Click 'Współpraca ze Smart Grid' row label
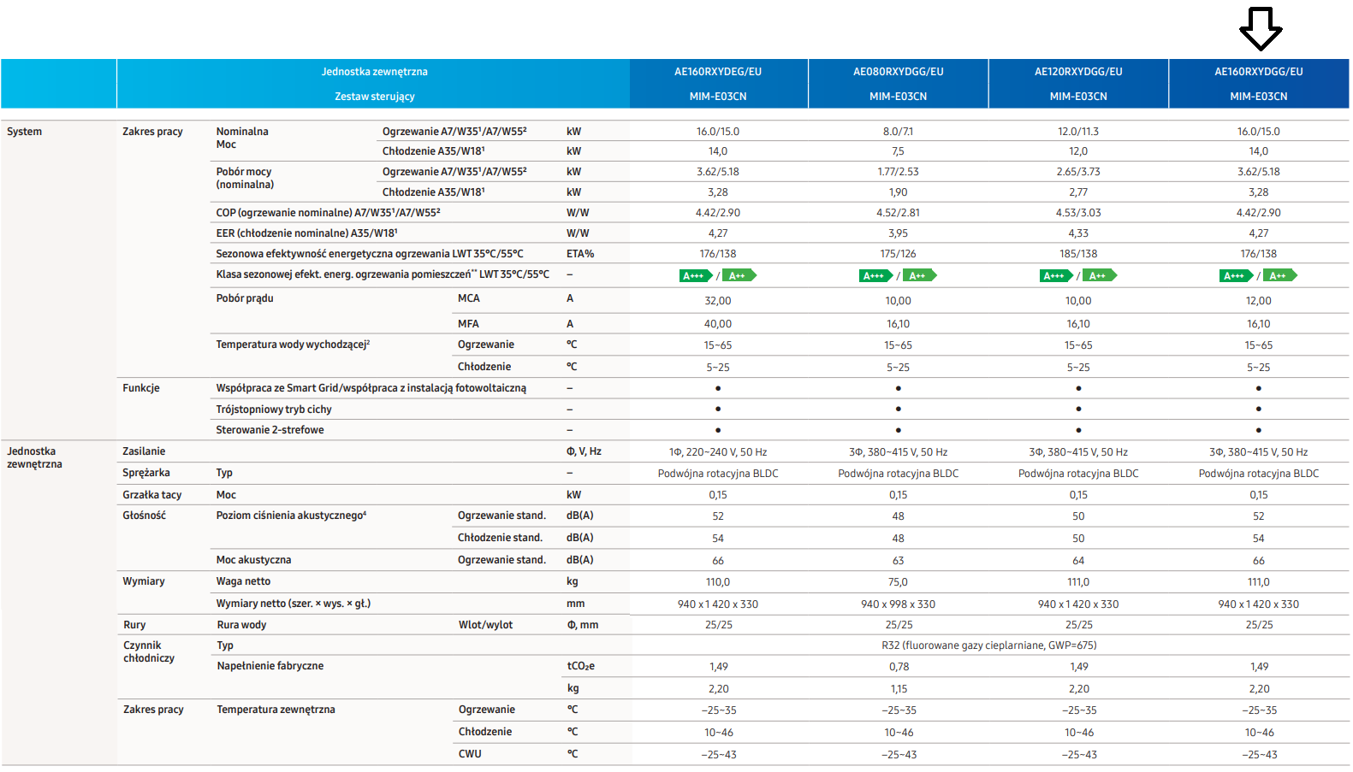The image size is (1353, 772). click(371, 388)
